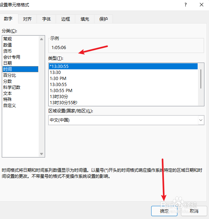
Task: Go to the 保护 tab
Action: [104, 19]
